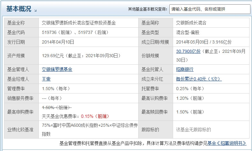Select the 基本概况 section heading

tap(19, 9)
